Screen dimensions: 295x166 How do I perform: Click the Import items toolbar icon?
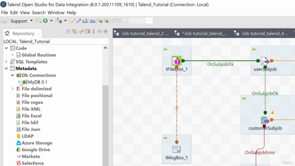pyautogui.click(x=92, y=21)
